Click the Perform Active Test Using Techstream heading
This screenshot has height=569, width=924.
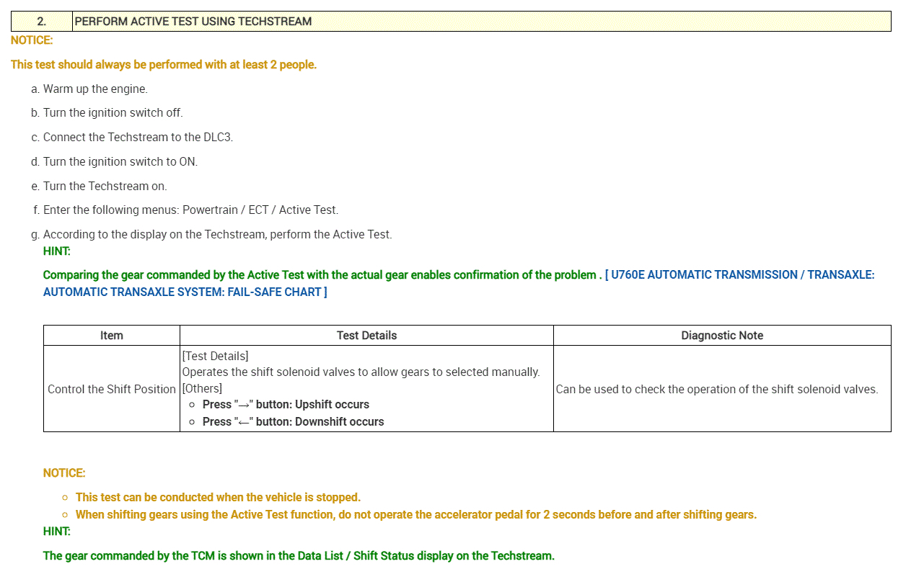193,22
